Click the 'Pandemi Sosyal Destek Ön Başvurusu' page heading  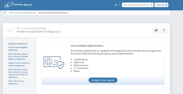(39, 32)
